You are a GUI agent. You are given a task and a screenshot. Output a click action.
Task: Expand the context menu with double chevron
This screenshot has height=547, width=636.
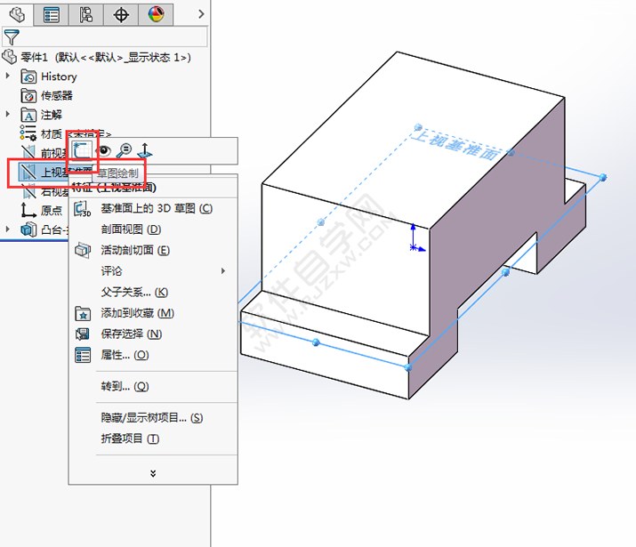click(x=153, y=473)
